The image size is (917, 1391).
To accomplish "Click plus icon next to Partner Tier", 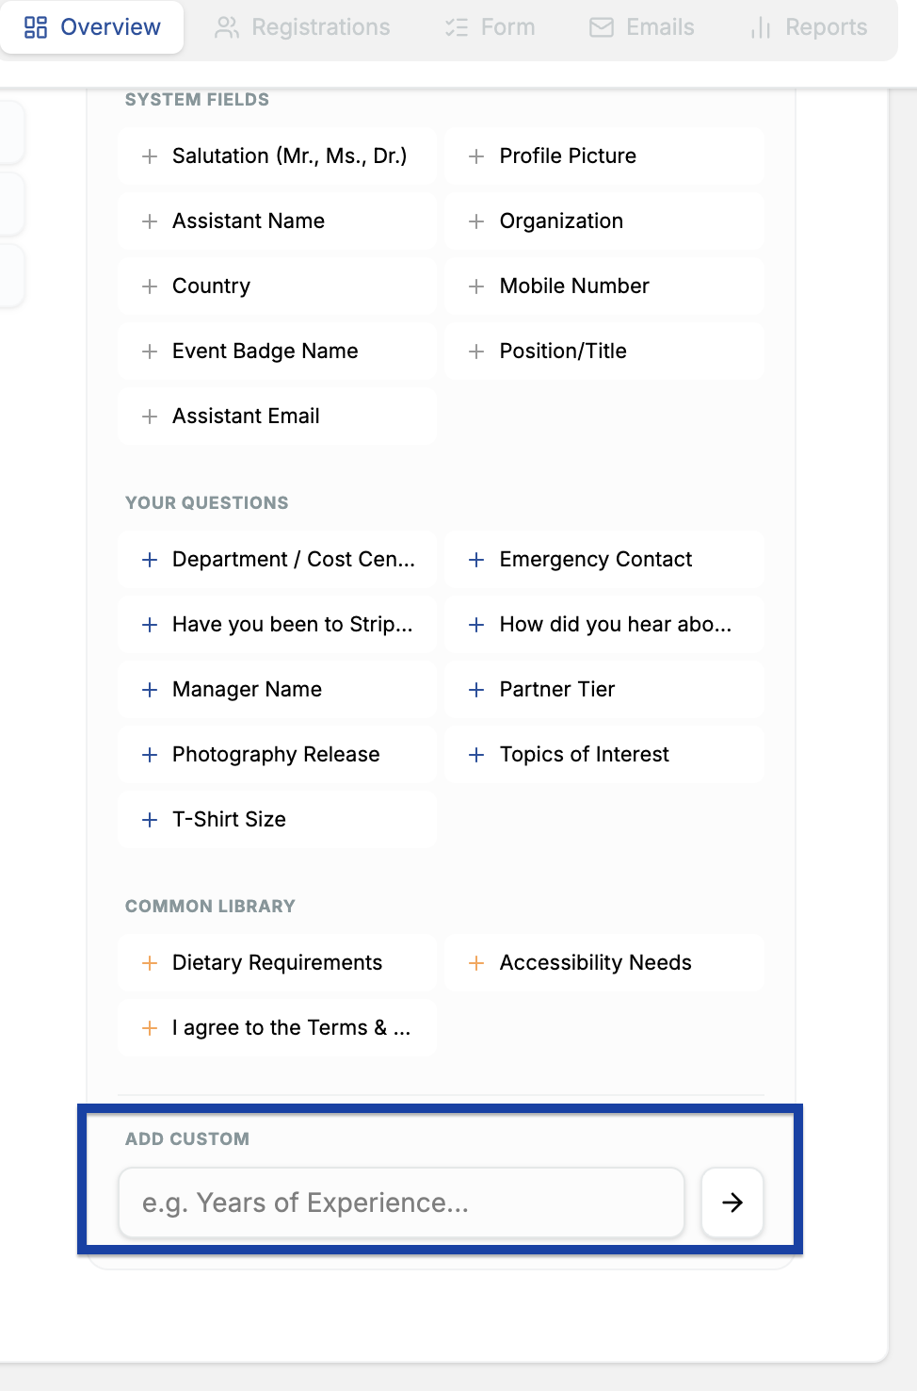I will [476, 690].
